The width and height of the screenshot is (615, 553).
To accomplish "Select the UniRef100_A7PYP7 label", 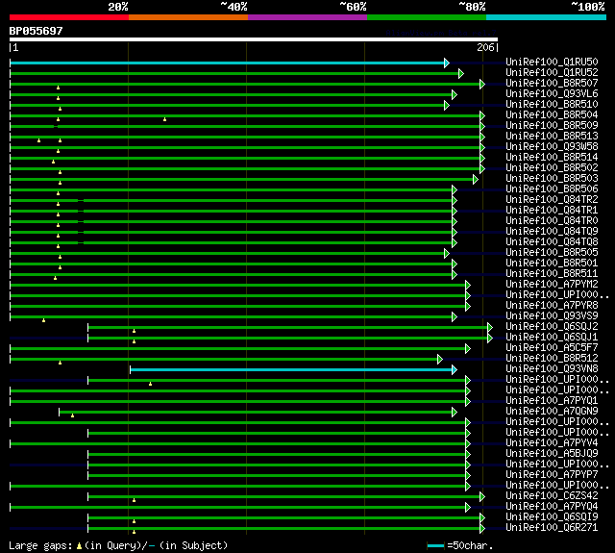I will pos(552,475).
